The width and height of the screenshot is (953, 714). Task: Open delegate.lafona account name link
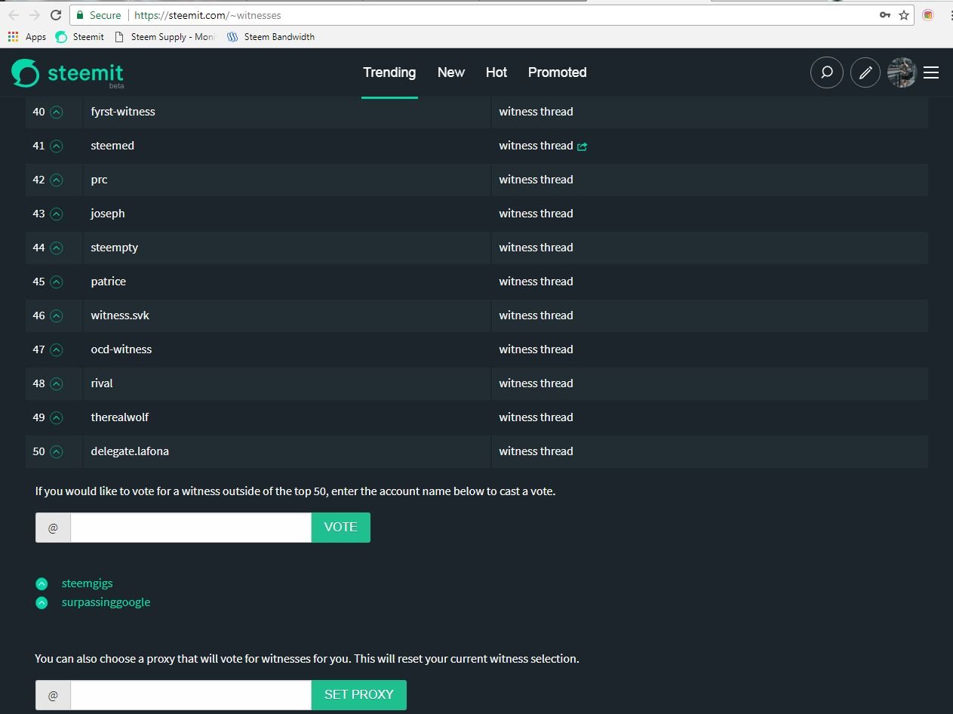[130, 451]
